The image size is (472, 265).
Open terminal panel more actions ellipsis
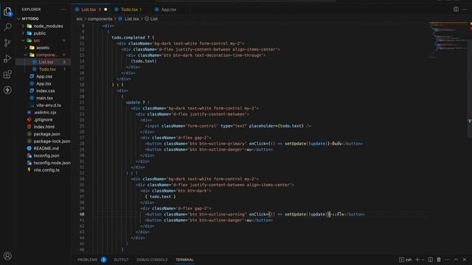tap(448, 260)
